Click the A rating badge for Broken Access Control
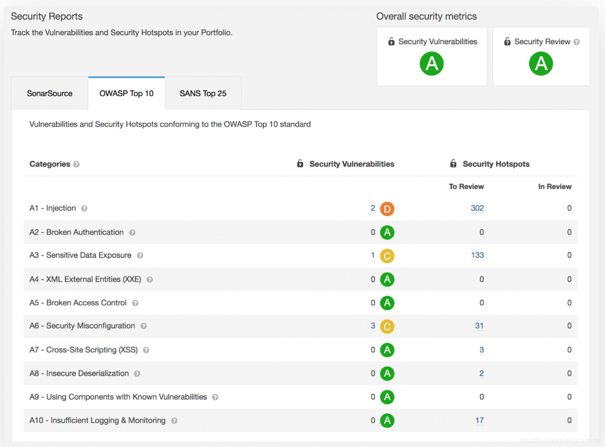This screenshot has width=605, height=447. [387, 303]
